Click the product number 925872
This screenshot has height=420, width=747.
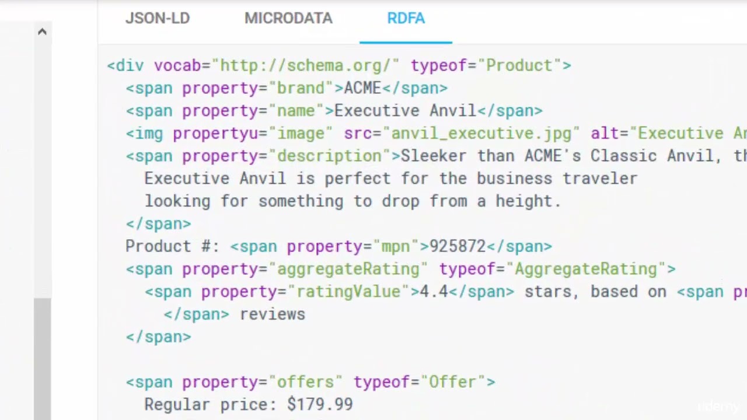[458, 246]
